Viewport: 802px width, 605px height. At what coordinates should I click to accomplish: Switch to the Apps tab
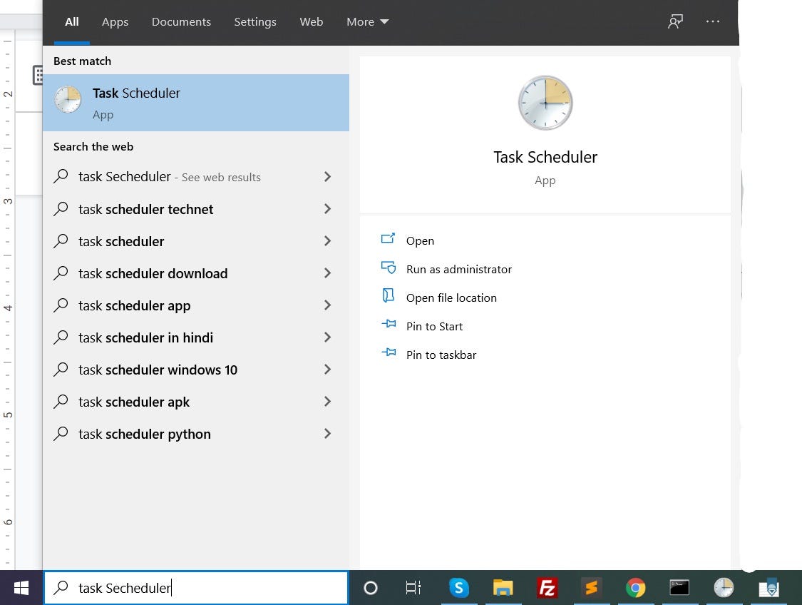(x=115, y=21)
